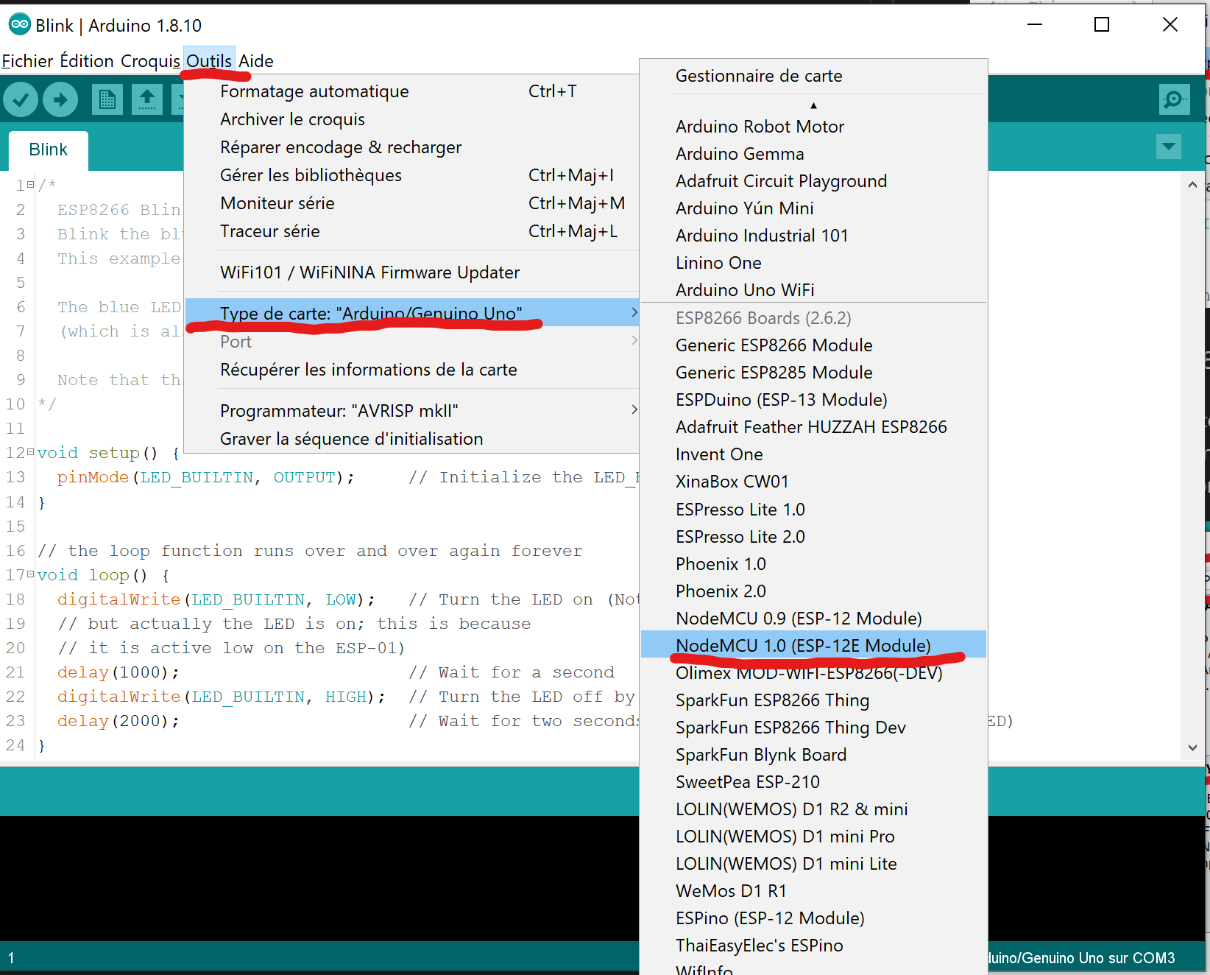Screen dimensions: 1210x975
Task: Expand the Type de carte submenu
Action: [412, 313]
